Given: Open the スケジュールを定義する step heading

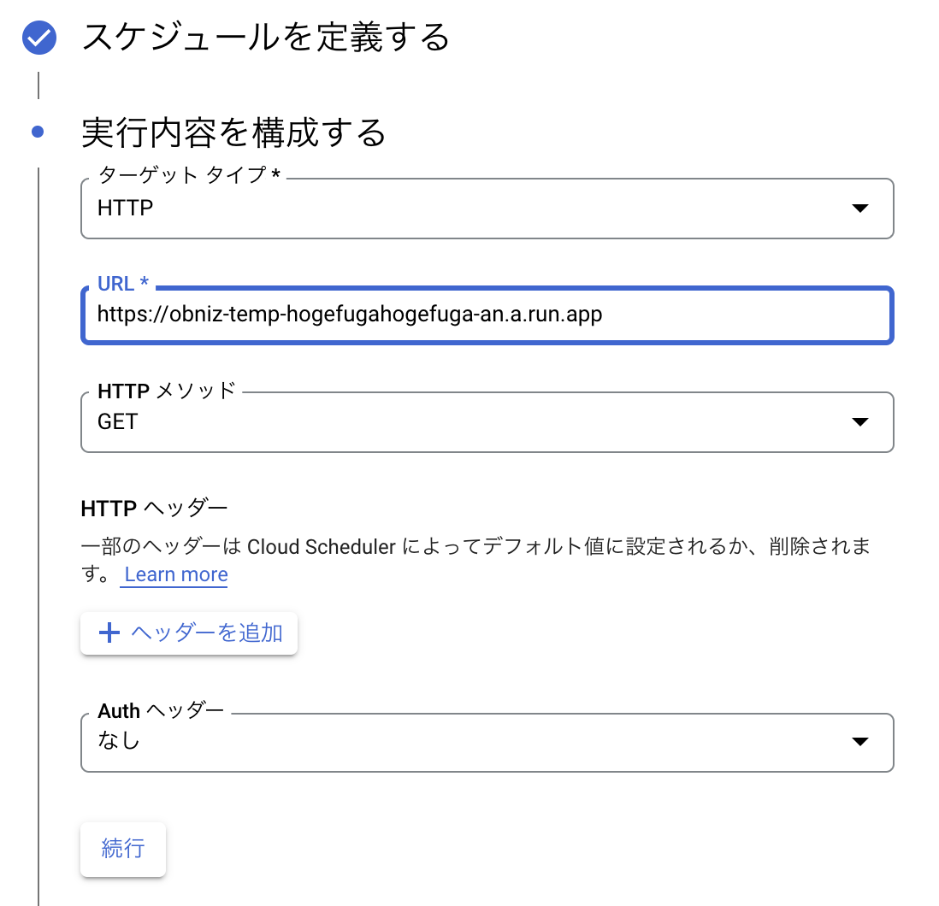Looking at the screenshot, I should pos(265,38).
